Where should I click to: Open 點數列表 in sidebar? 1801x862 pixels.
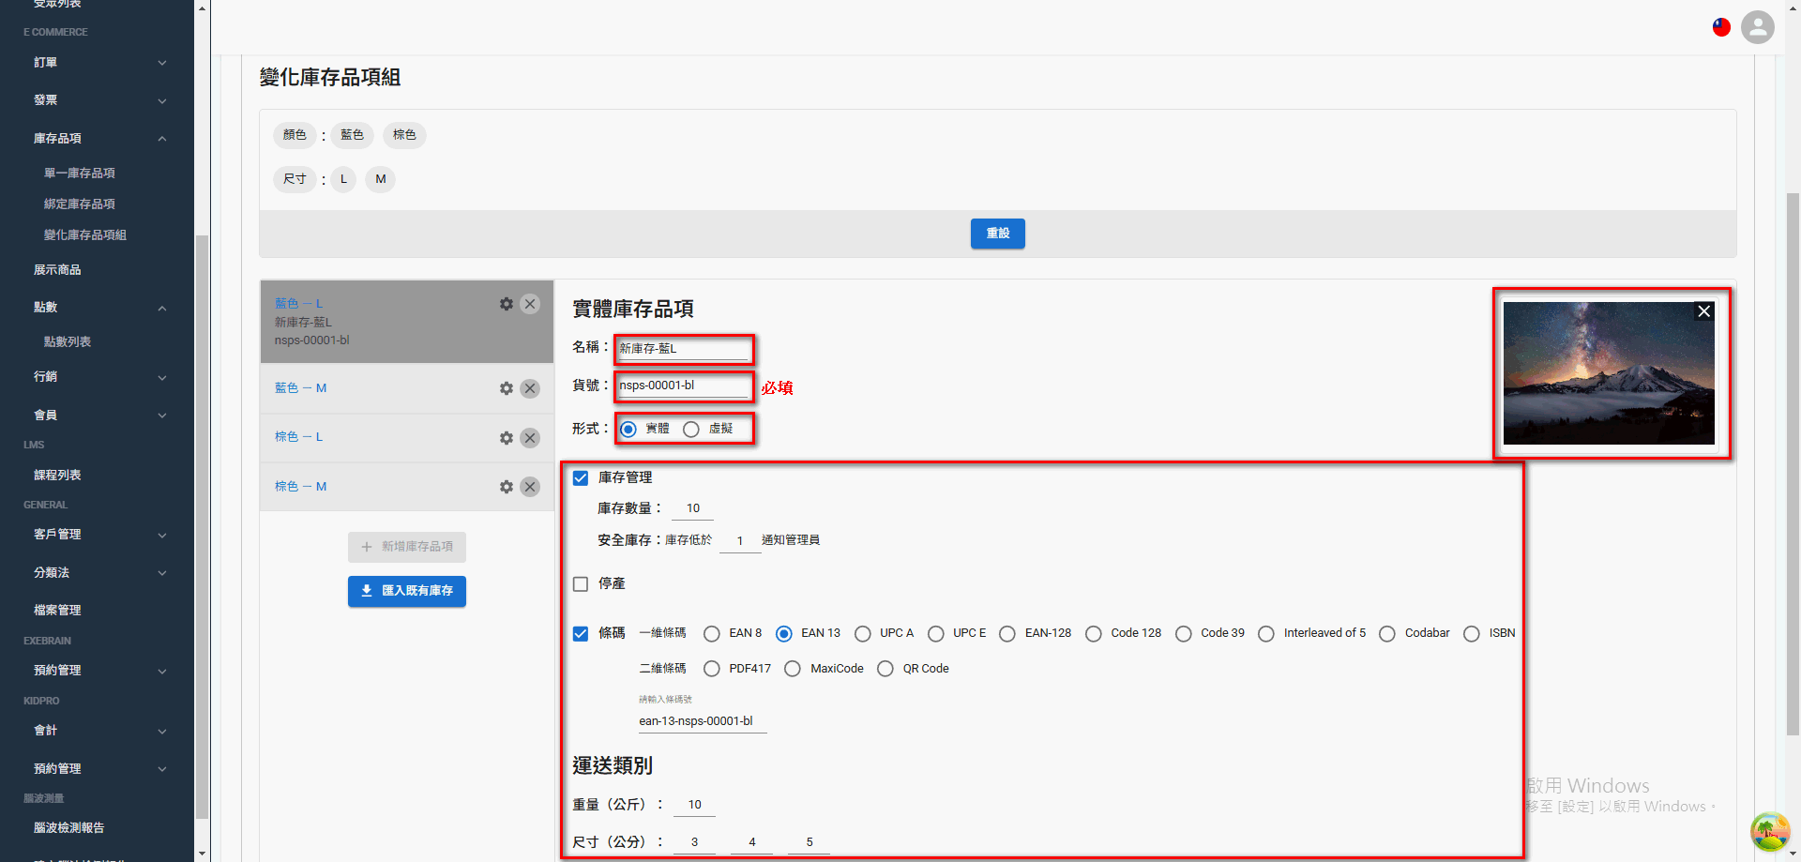coord(68,342)
